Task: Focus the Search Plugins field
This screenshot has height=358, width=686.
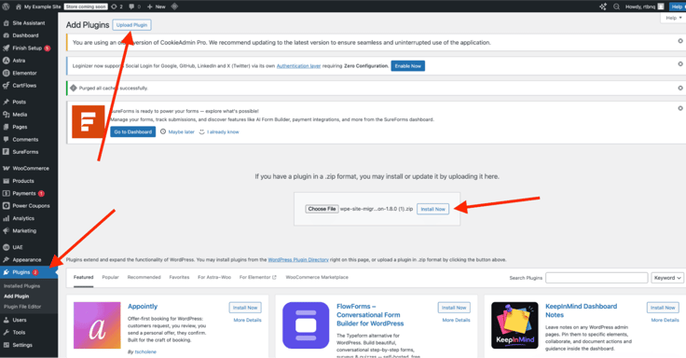Action: click(597, 278)
